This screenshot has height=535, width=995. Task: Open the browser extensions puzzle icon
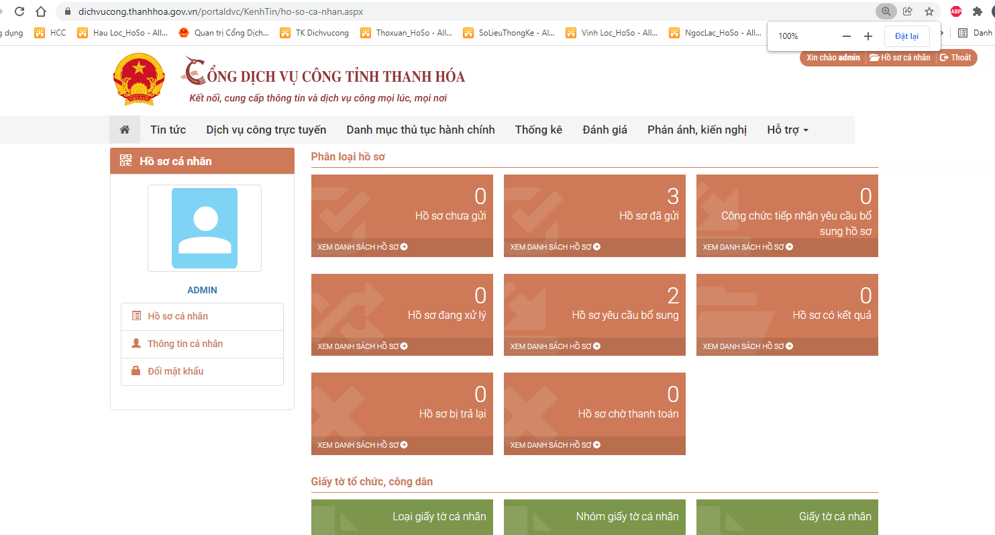pyautogui.click(x=977, y=11)
